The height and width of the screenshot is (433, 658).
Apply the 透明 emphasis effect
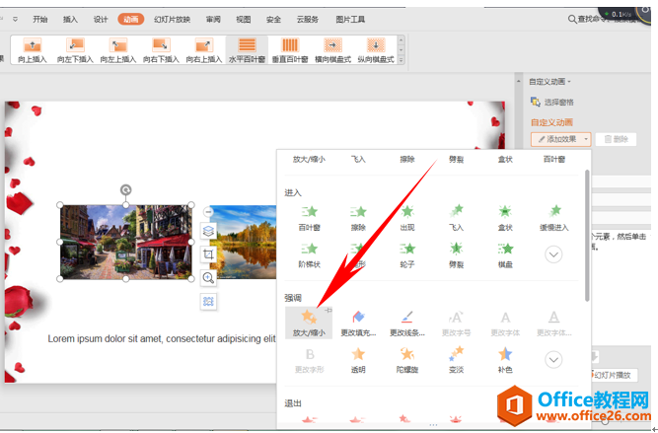358,360
